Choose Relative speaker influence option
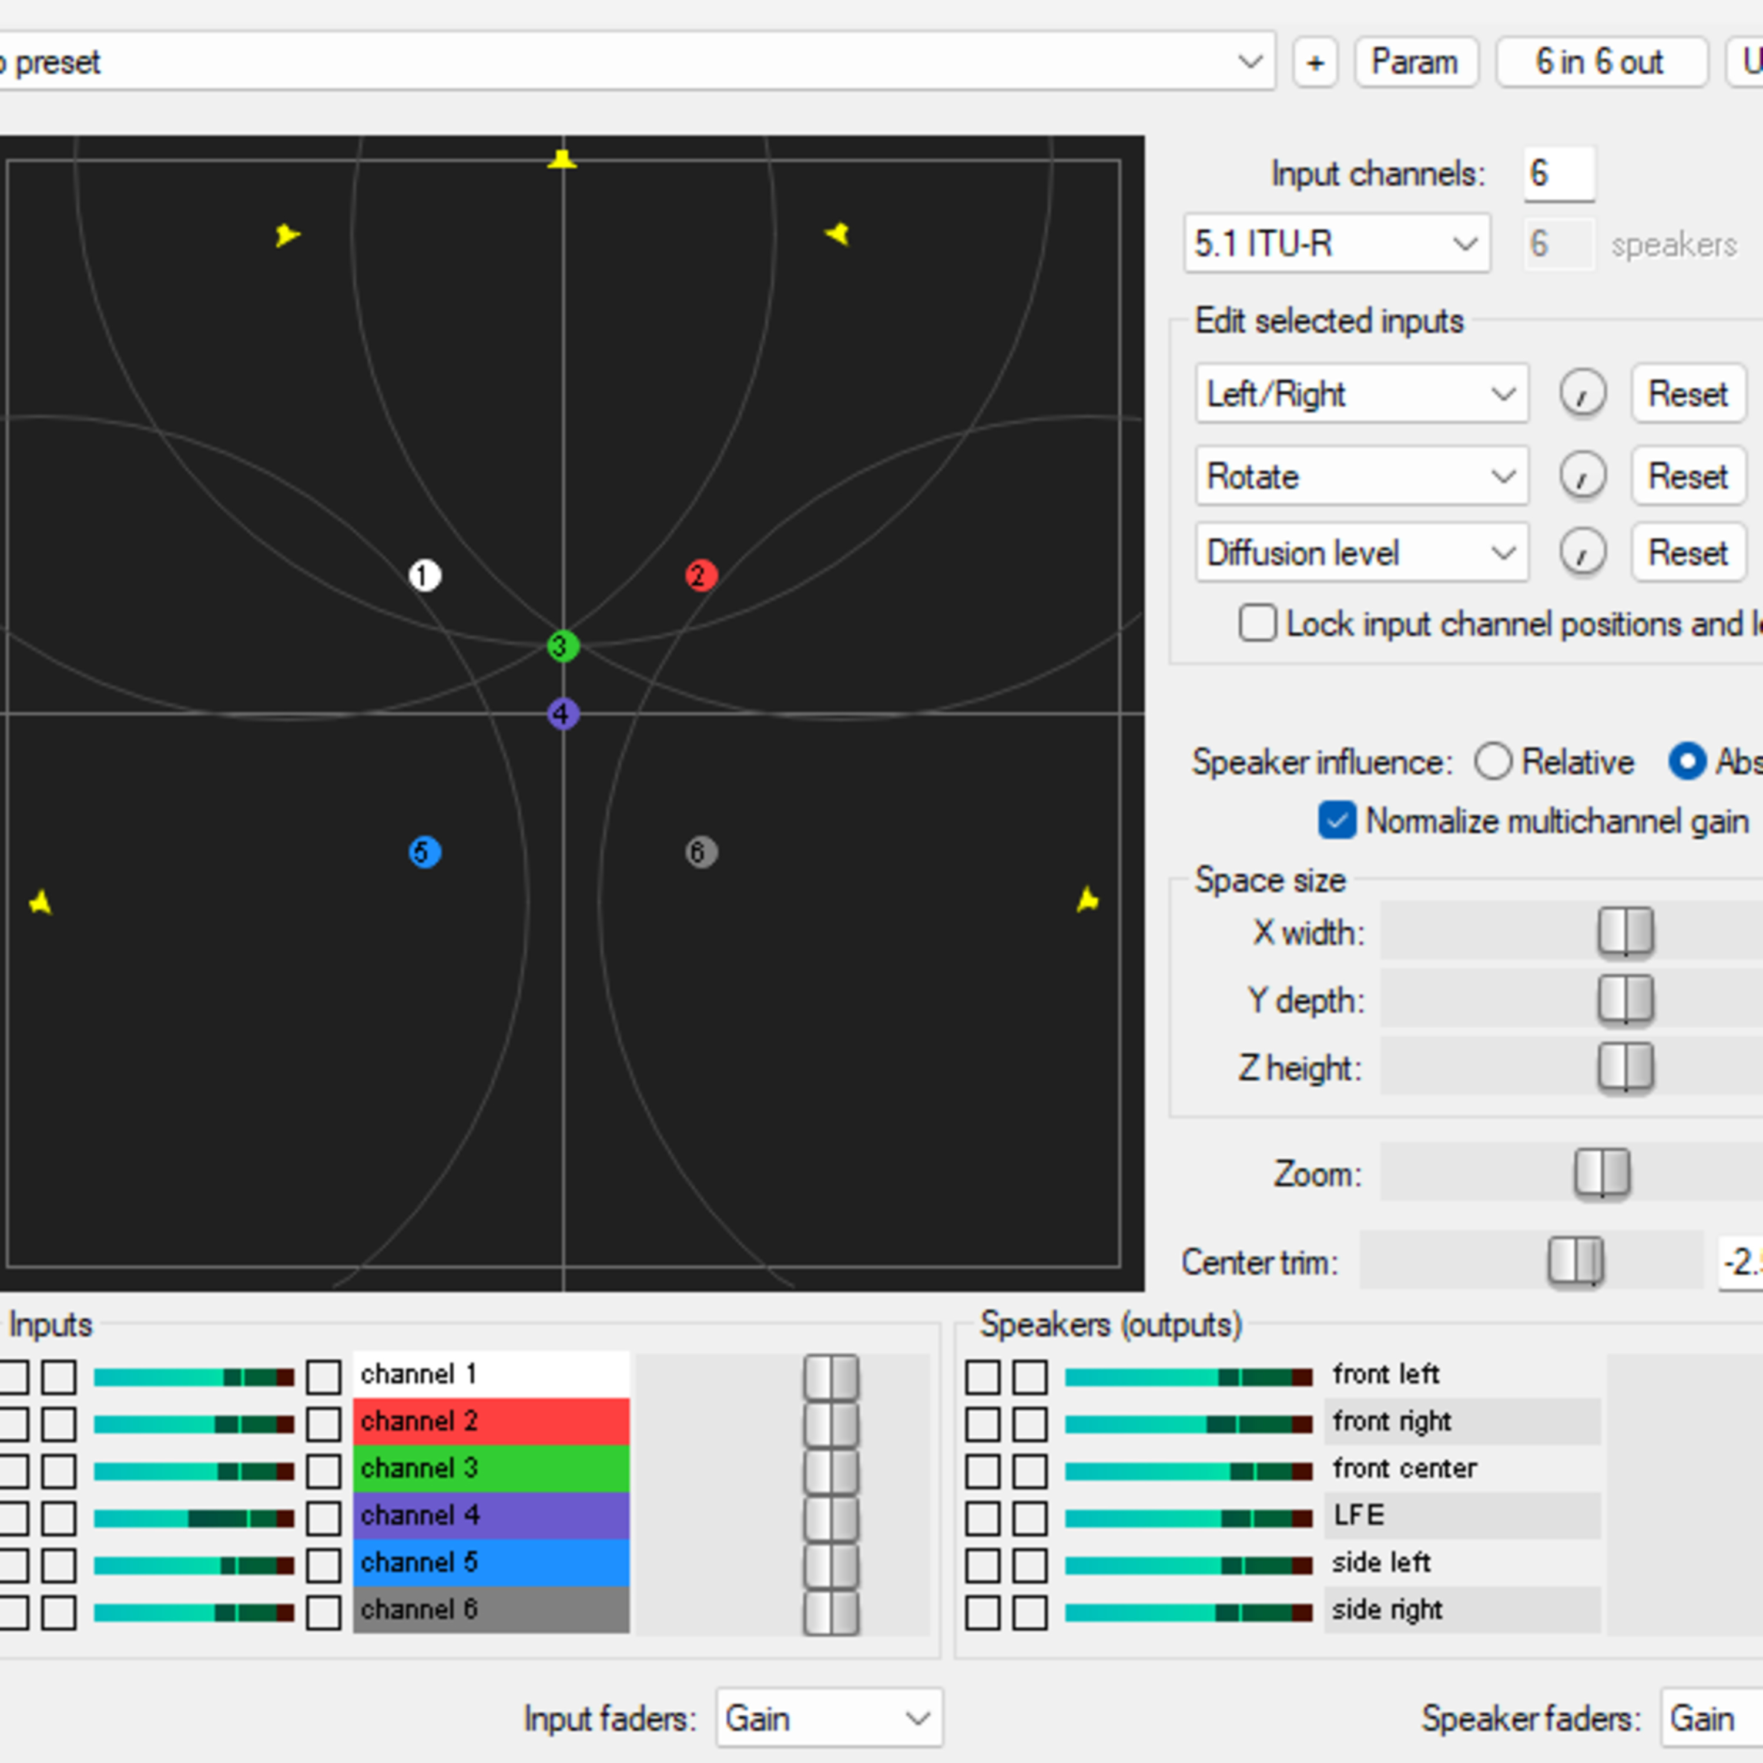 click(x=1493, y=761)
